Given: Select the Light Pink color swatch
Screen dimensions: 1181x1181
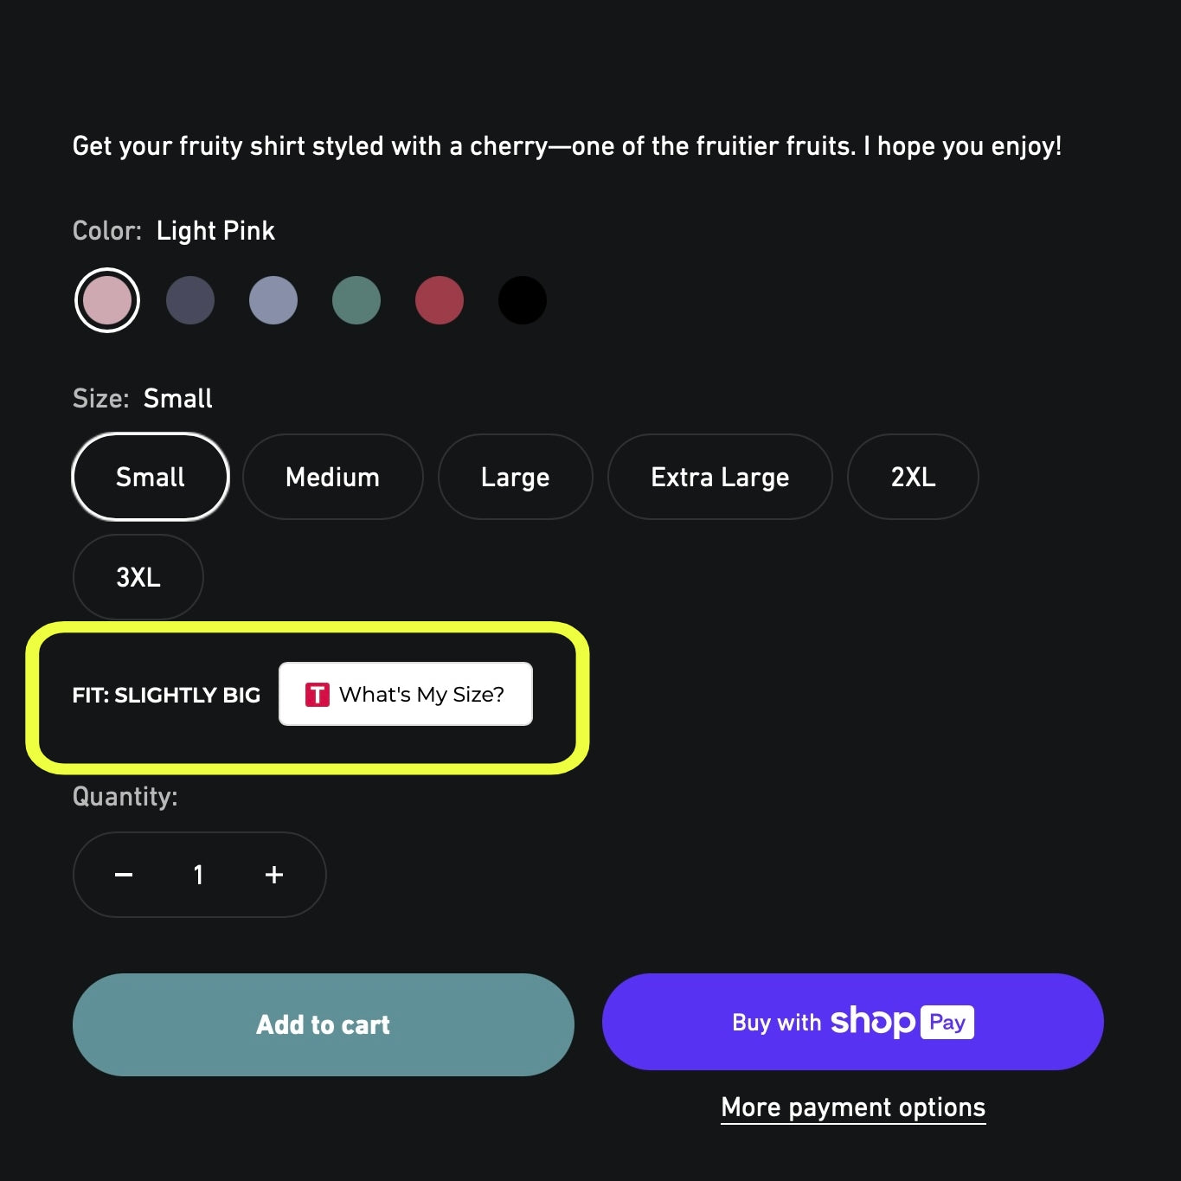Looking at the screenshot, I should pyautogui.click(x=107, y=300).
